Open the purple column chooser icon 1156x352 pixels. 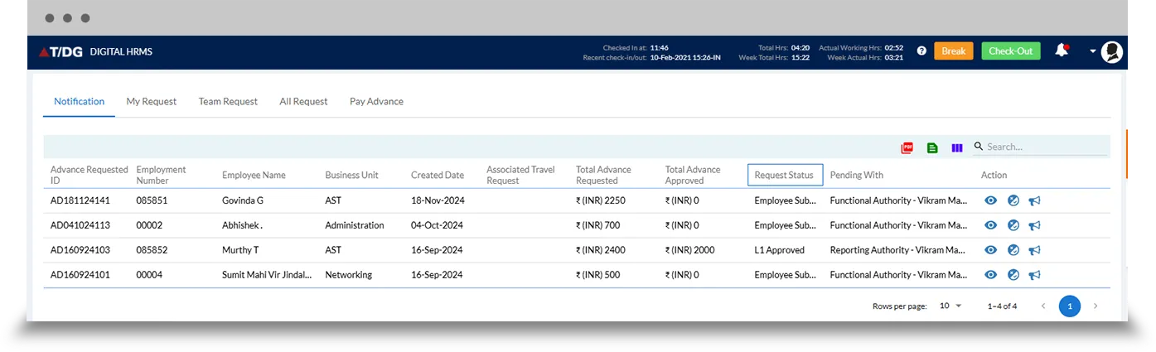(957, 147)
